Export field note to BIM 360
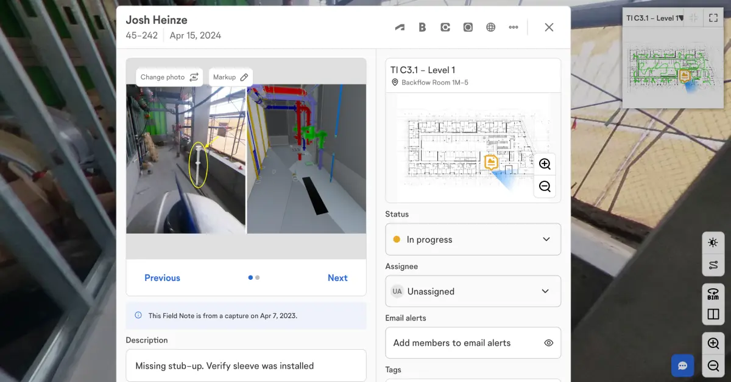The height and width of the screenshot is (382, 731). pos(422,27)
